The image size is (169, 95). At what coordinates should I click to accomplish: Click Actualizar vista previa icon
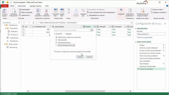(14, 11)
